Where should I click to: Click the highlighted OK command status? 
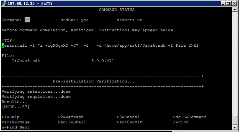[x=27, y=20]
